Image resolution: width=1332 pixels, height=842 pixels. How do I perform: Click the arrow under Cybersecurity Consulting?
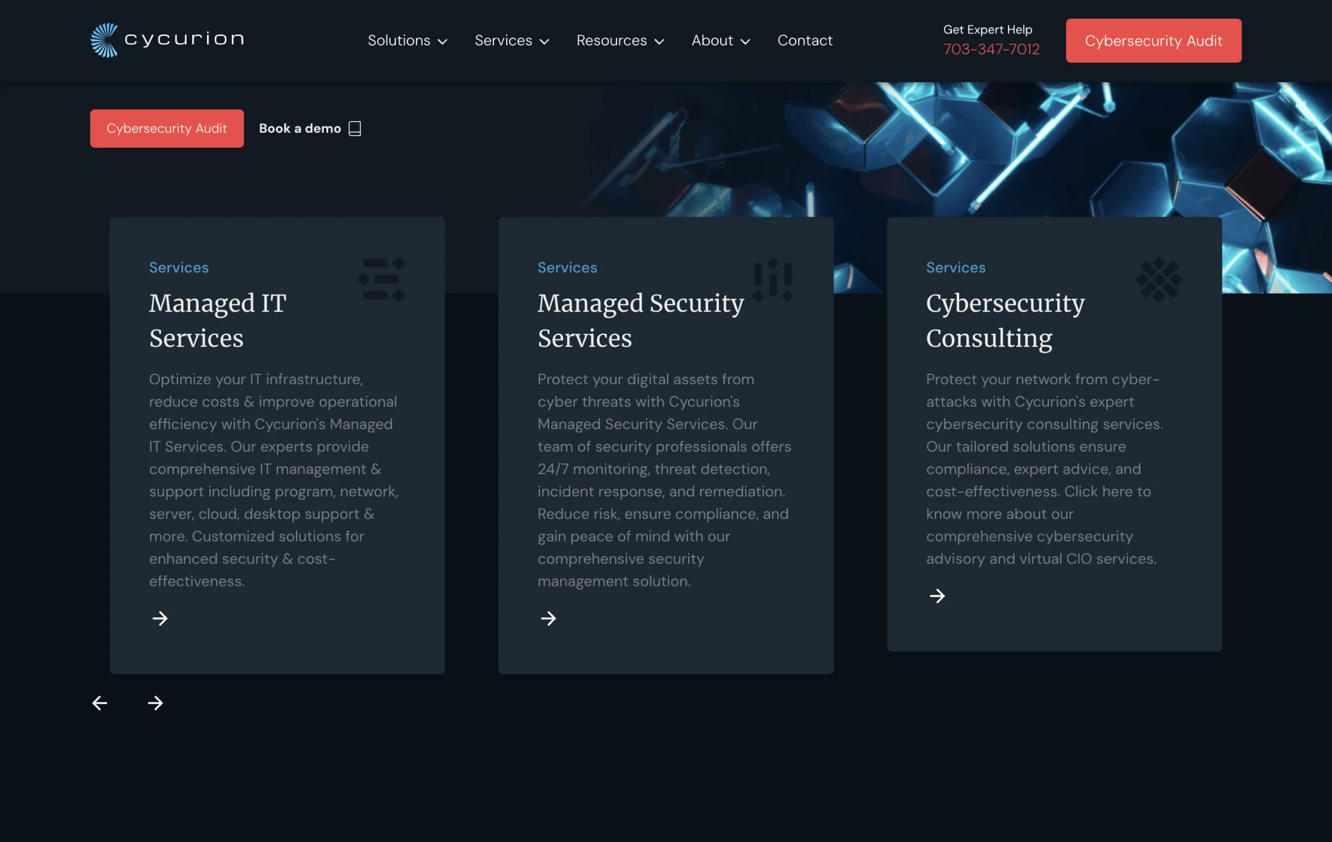[x=937, y=596]
